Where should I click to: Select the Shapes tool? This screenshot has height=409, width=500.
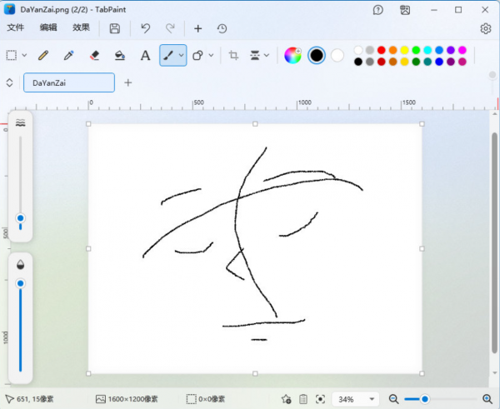click(197, 55)
